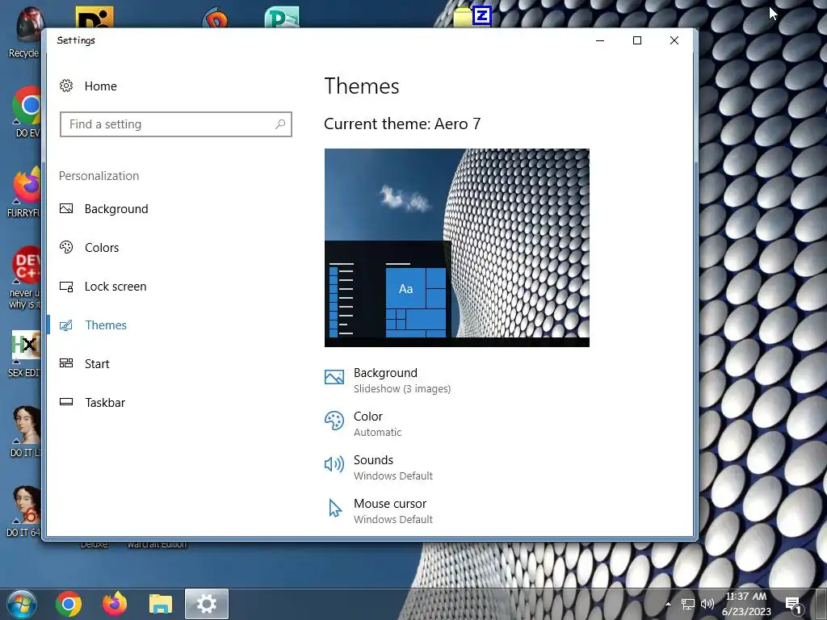Minimize the Settings window

tap(600, 40)
